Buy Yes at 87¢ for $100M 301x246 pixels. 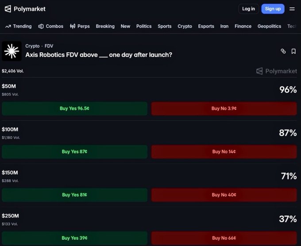pos(74,152)
